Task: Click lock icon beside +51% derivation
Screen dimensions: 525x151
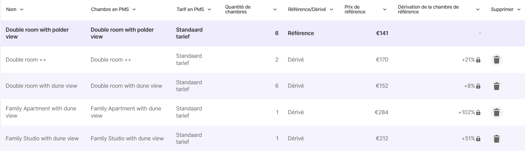Action: click(x=478, y=139)
